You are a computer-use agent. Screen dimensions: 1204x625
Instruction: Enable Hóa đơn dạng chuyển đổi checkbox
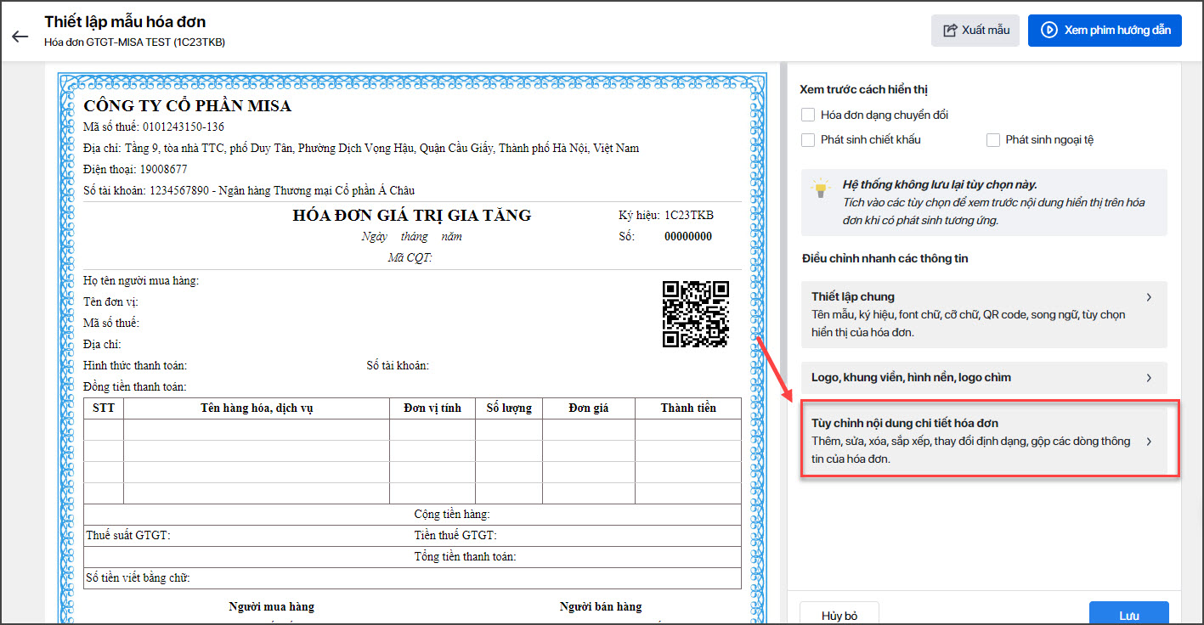pyautogui.click(x=807, y=115)
